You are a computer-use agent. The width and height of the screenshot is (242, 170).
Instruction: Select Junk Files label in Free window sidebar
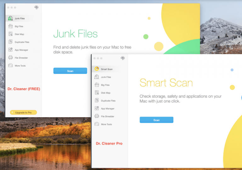pyautogui.click(x=20, y=19)
